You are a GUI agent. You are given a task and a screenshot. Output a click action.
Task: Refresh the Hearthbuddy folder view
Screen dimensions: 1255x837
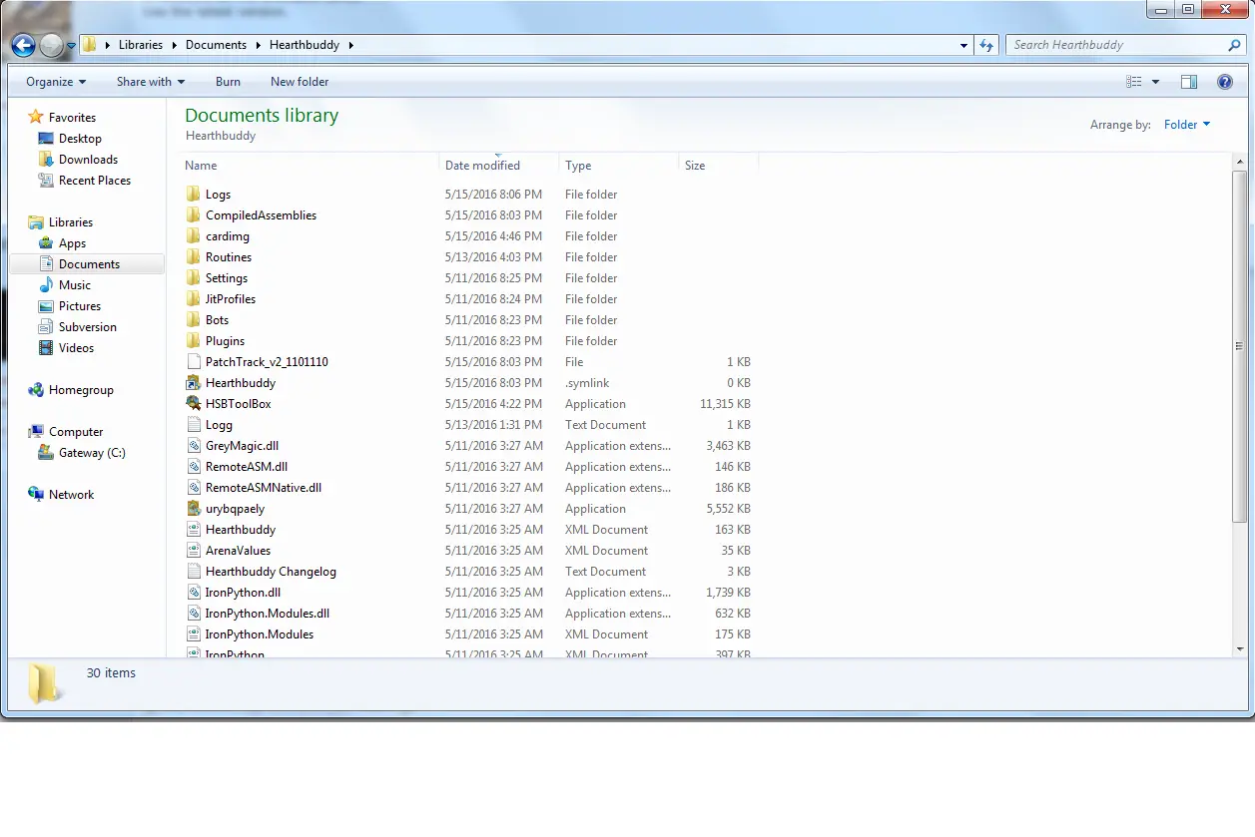coord(986,45)
